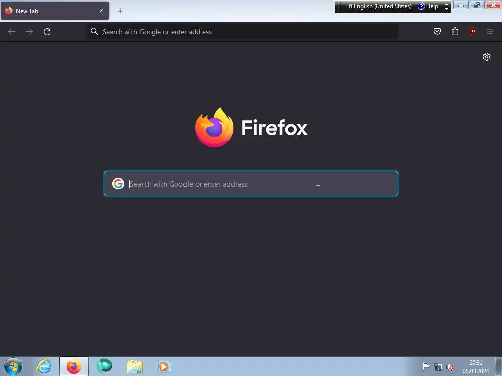The width and height of the screenshot is (502, 376).
Task: Open Windows Explorer from the taskbar
Action: (135, 366)
